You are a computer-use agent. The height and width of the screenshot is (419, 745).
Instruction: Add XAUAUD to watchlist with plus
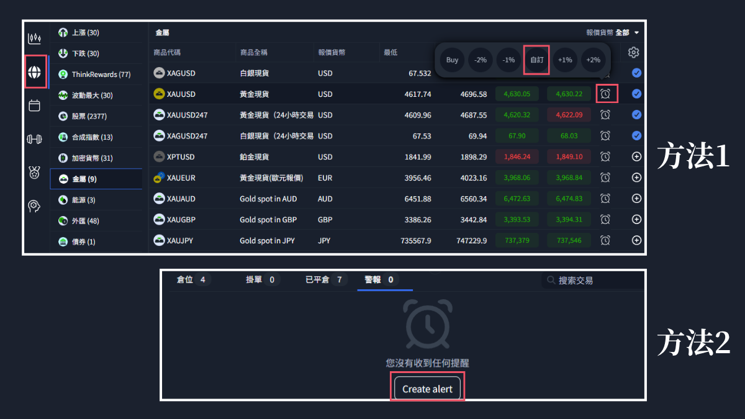[x=636, y=199]
